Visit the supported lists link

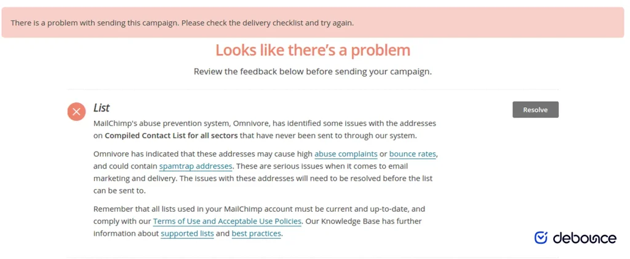click(x=187, y=234)
